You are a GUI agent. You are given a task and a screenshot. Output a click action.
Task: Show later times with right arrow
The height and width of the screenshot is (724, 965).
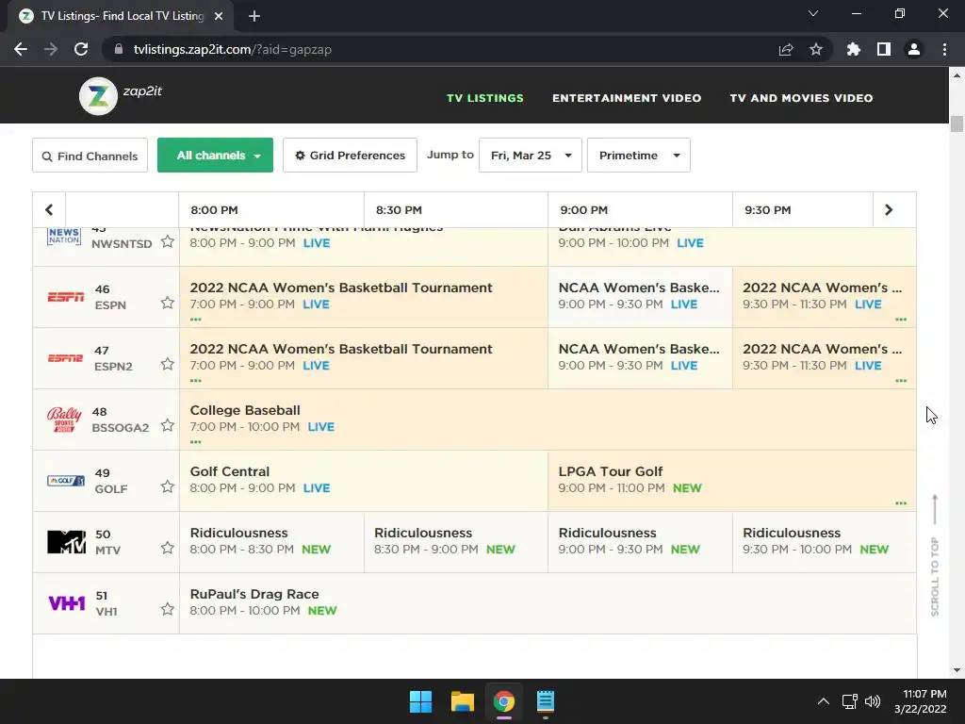pyautogui.click(x=889, y=210)
